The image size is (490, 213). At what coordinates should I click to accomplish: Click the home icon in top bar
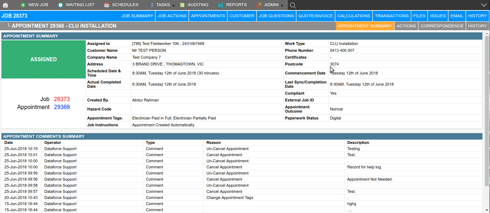(x=5, y=5)
